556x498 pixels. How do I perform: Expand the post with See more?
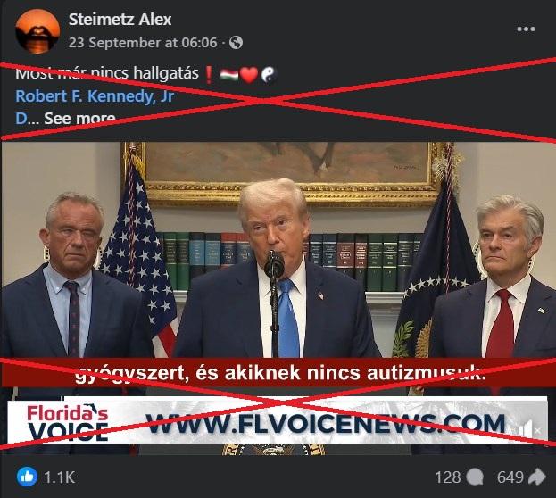point(79,119)
